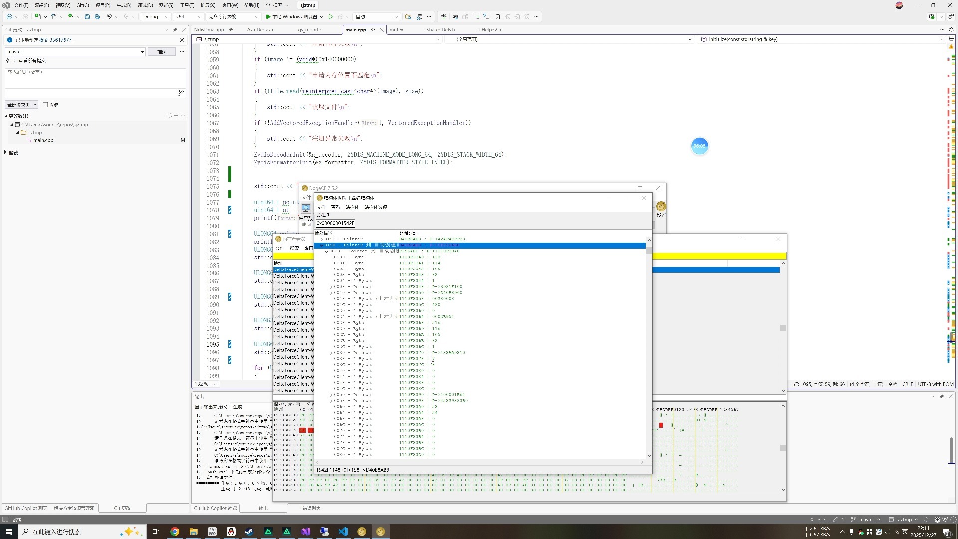Screen dimensions: 958x539
Task: Select process icon in DogeCE window
Action: [306, 208]
